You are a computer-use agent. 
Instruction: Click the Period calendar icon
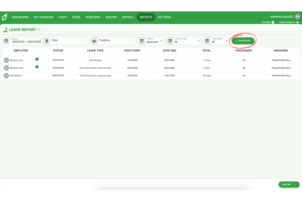(x=6, y=41)
